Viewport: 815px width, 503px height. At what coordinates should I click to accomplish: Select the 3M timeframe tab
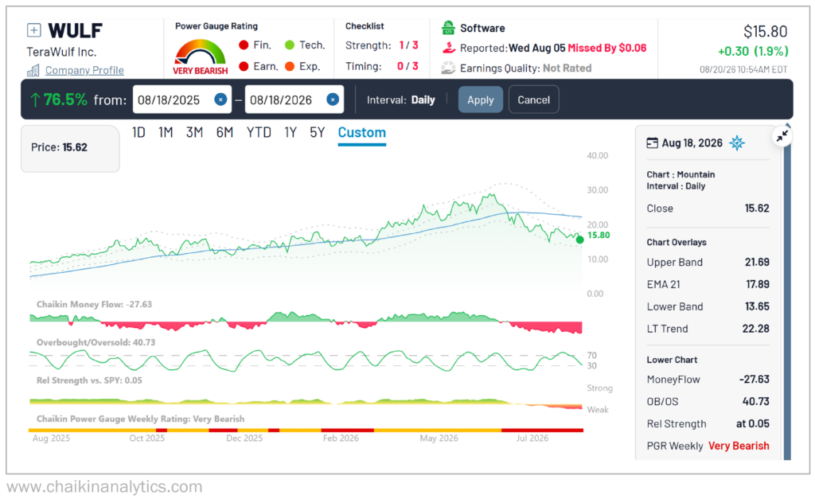(x=194, y=132)
